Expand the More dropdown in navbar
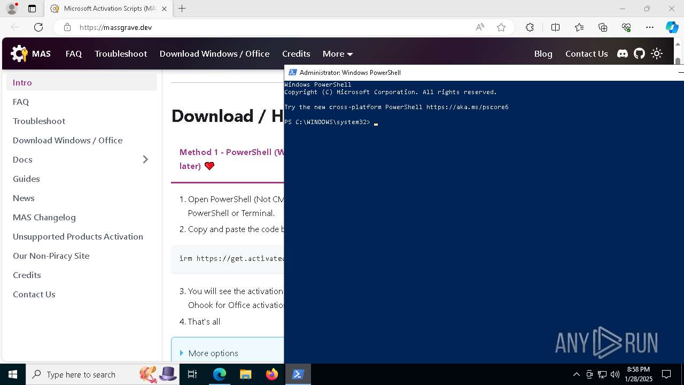Image resolution: width=684 pixels, height=385 pixels. tap(338, 53)
